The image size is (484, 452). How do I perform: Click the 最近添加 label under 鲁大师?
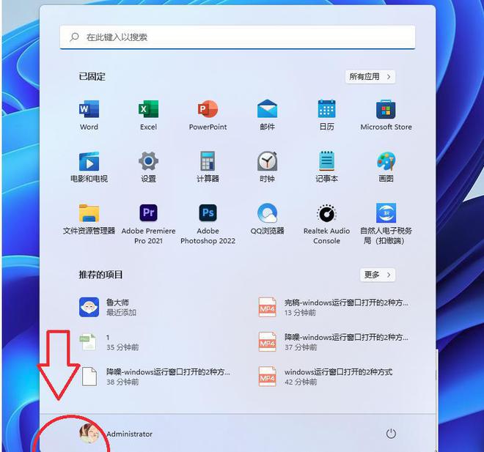pyautogui.click(x=121, y=313)
